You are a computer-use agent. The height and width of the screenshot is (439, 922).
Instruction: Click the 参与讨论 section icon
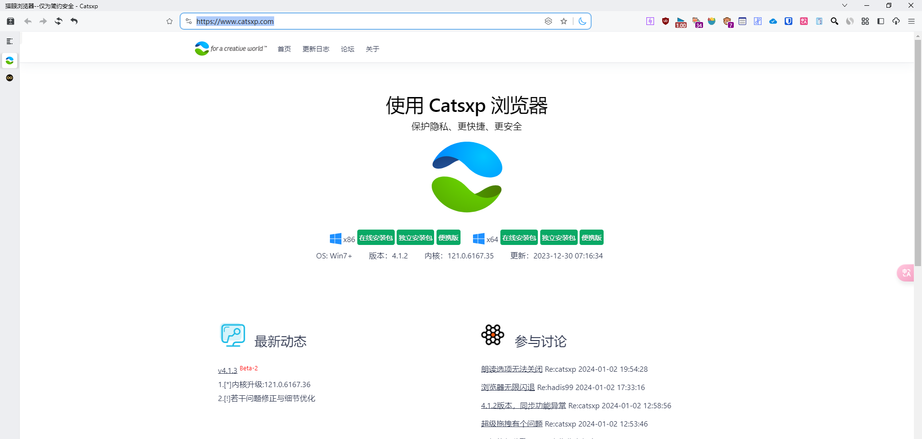coord(493,335)
